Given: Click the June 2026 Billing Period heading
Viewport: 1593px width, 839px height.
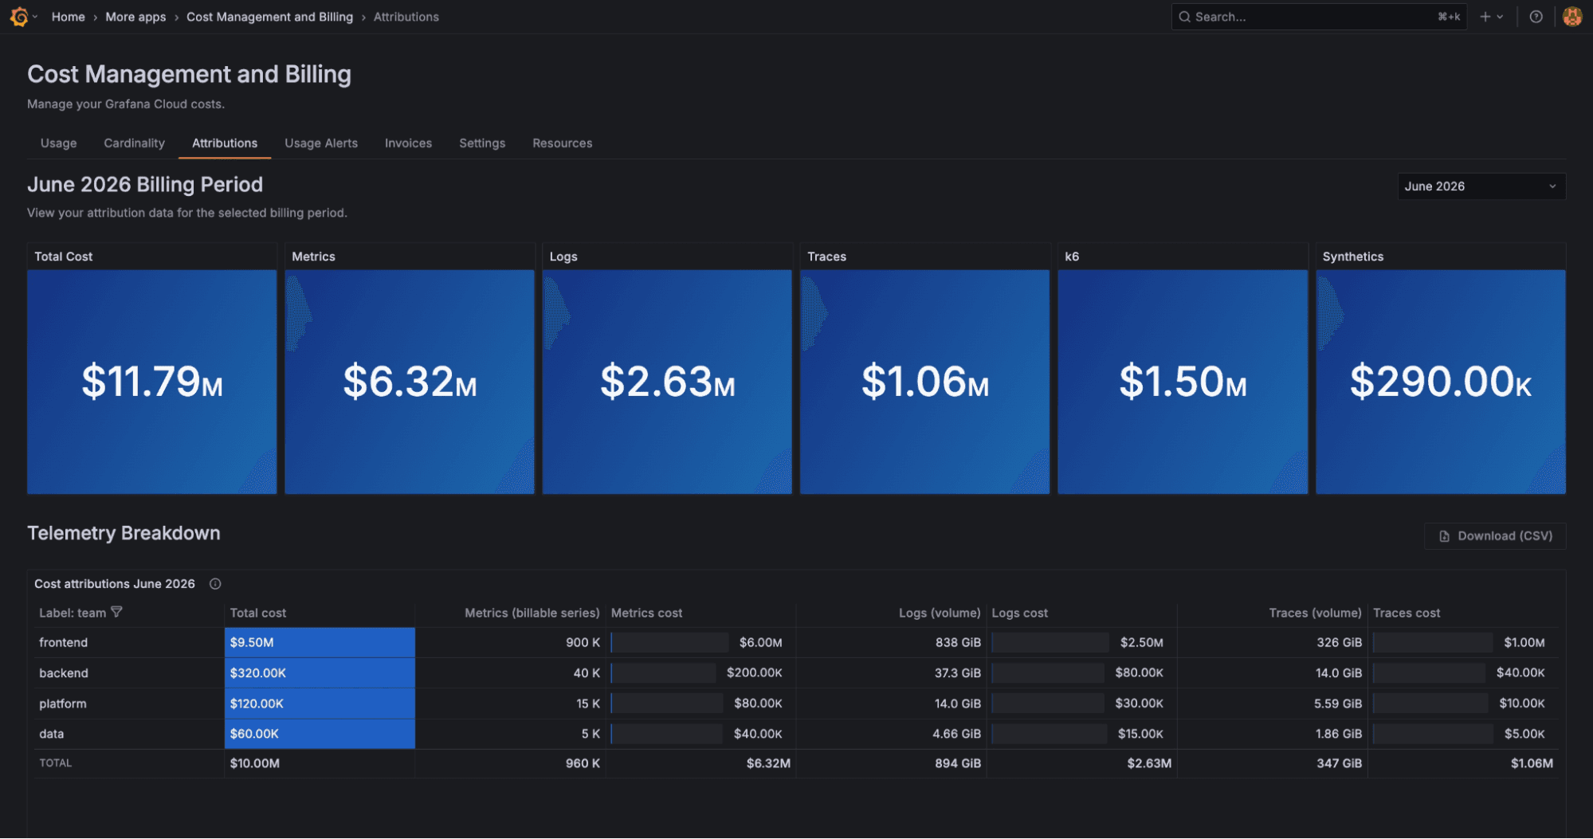Looking at the screenshot, I should [x=145, y=185].
